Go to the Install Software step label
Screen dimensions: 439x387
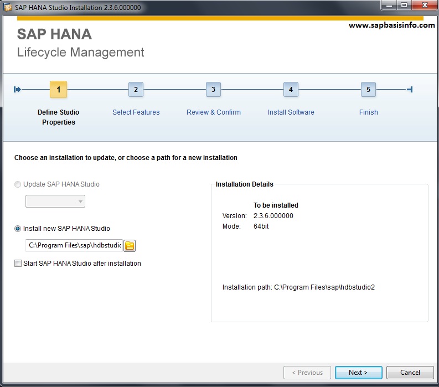tap(291, 112)
